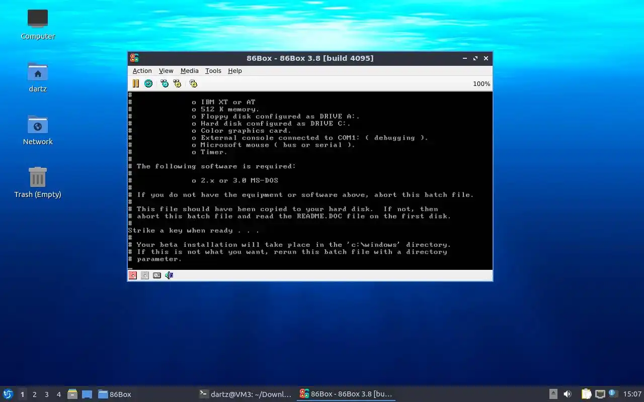
Task: Pause the emulated machine with the pause icon
Action: point(136,83)
